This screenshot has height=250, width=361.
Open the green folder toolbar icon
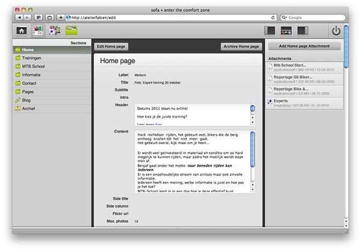(x=72, y=31)
